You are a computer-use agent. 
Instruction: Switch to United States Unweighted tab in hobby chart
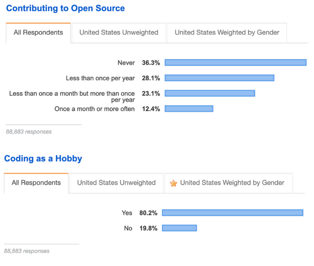[x=116, y=183]
